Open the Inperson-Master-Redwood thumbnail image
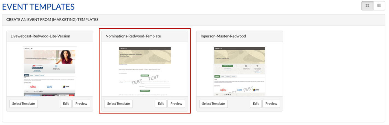The height and width of the screenshot is (125, 389). tap(239, 72)
